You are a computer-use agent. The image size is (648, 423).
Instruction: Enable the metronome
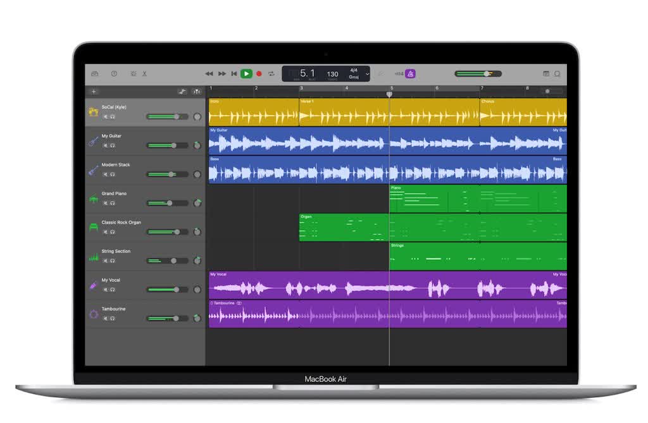click(410, 73)
